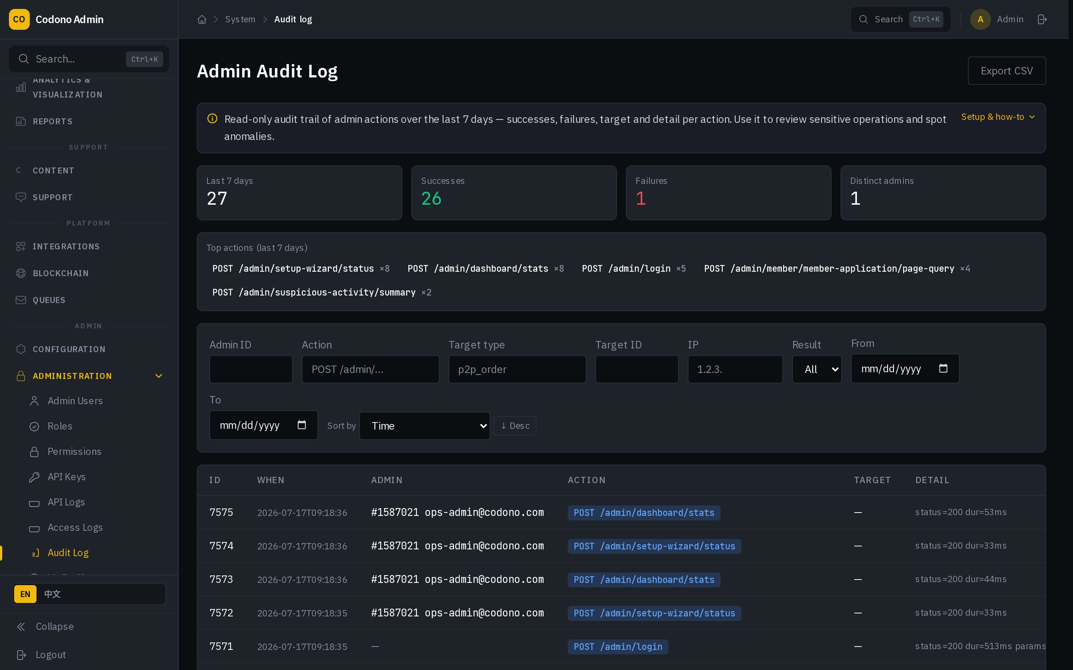Screen dimensions: 1073x670
Task: Open the Configuration sidebar section
Action: click(89, 349)
